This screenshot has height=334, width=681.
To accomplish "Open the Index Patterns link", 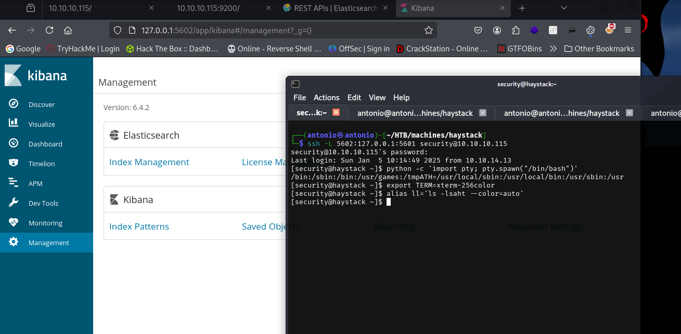I will [x=139, y=226].
